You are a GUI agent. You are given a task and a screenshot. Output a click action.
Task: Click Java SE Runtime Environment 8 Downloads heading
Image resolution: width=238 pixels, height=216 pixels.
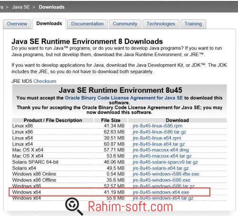click(87, 41)
